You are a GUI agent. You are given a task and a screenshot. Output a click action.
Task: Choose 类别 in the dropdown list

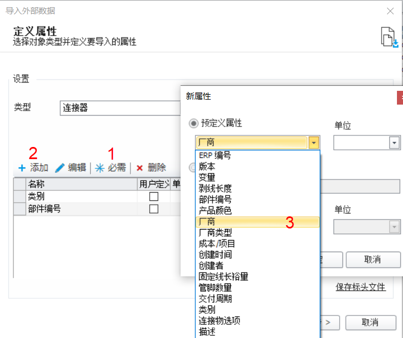pos(258,310)
